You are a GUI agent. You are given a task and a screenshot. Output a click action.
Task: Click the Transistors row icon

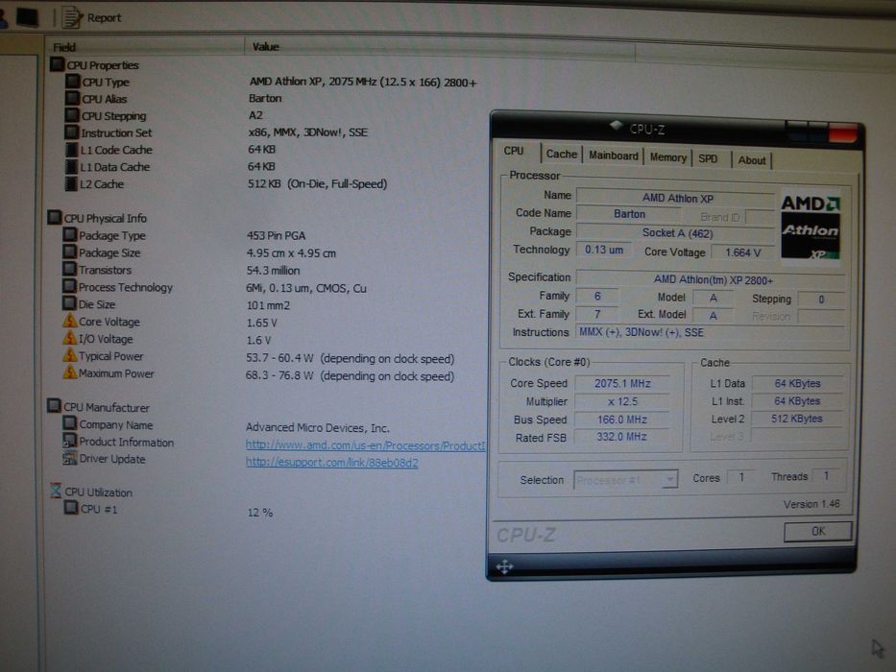click(x=70, y=269)
